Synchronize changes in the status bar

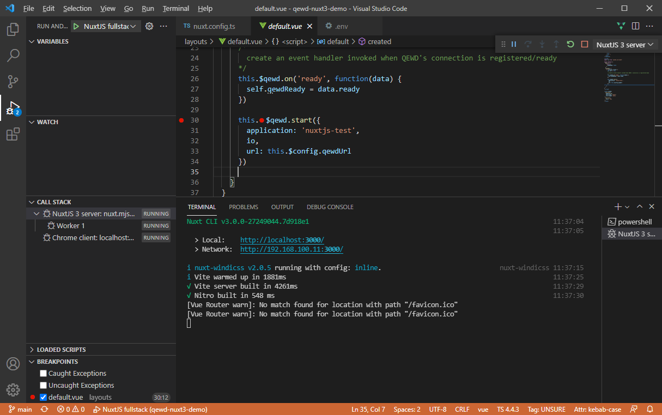coord(45,409)
